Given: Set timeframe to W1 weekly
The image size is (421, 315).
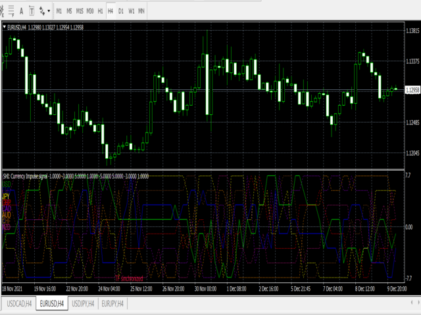Looking at the screenshot, I should click(132, 11).
